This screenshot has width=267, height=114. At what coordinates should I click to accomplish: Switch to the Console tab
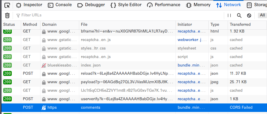[60, 5]
